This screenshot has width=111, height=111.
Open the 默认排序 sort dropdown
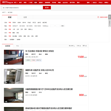[x=72, y=46]
